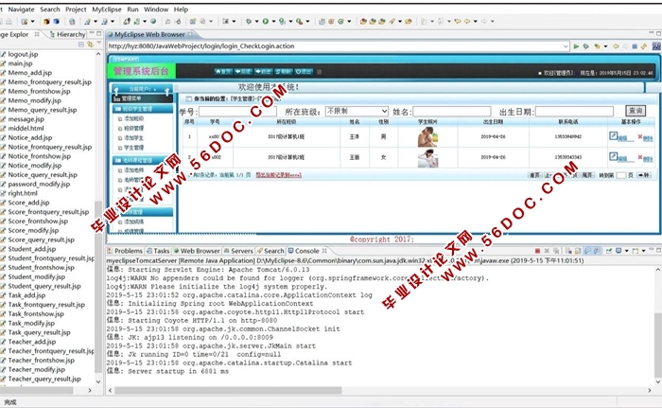Click the red delete icon in 王丽's row
The height and width of the screenshot is (408, 662).
click(640, 157)
